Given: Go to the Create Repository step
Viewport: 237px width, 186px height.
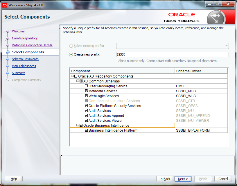Looking at the screenshot, I should [25, 38].
